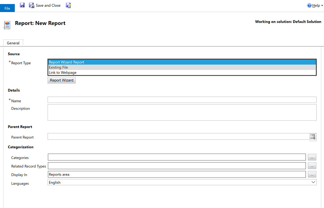Click the Save and Close icon
The width and height of the screenshot is (324, 208).
pyautogui.click(x=32, y=5)
